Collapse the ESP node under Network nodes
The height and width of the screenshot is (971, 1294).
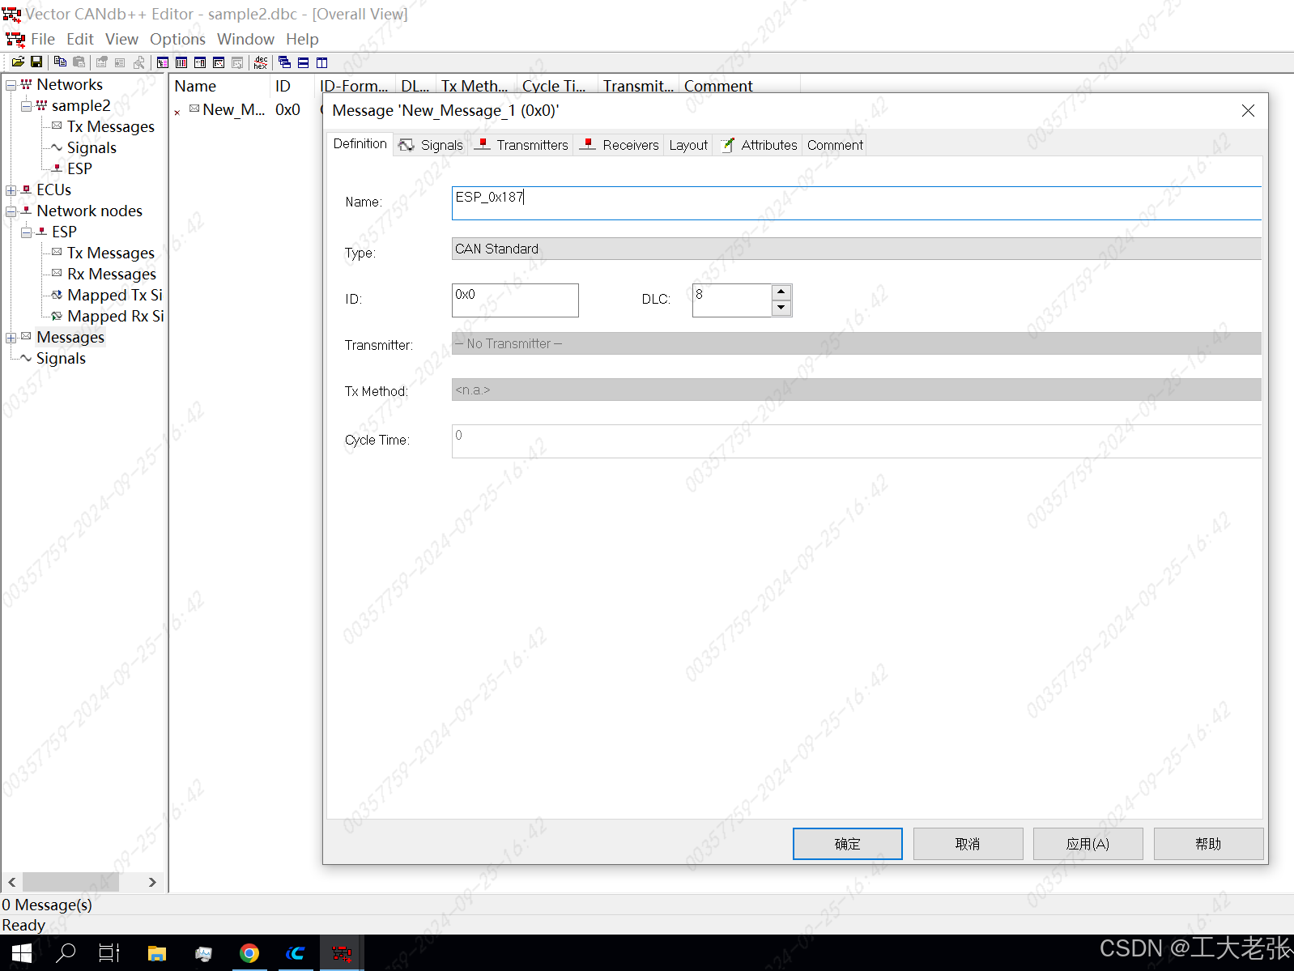(26, 232)
